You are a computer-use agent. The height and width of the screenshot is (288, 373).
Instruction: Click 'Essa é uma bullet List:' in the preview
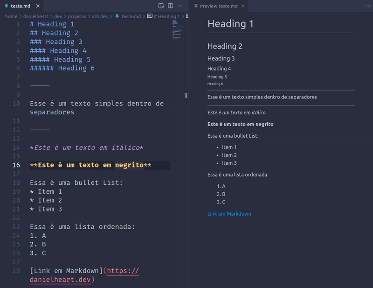(233, 136)
